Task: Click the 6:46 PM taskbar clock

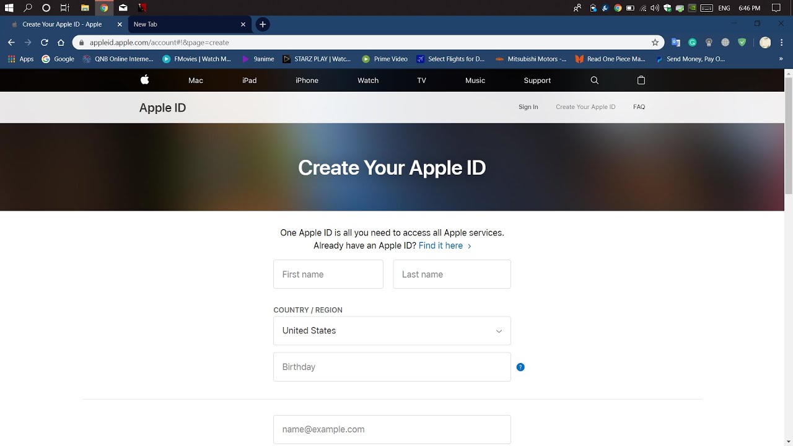Action: click(750, 8)
